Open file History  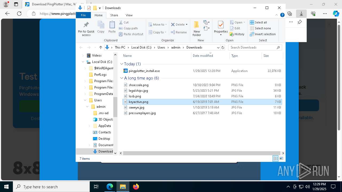click(x=237, y=34)
